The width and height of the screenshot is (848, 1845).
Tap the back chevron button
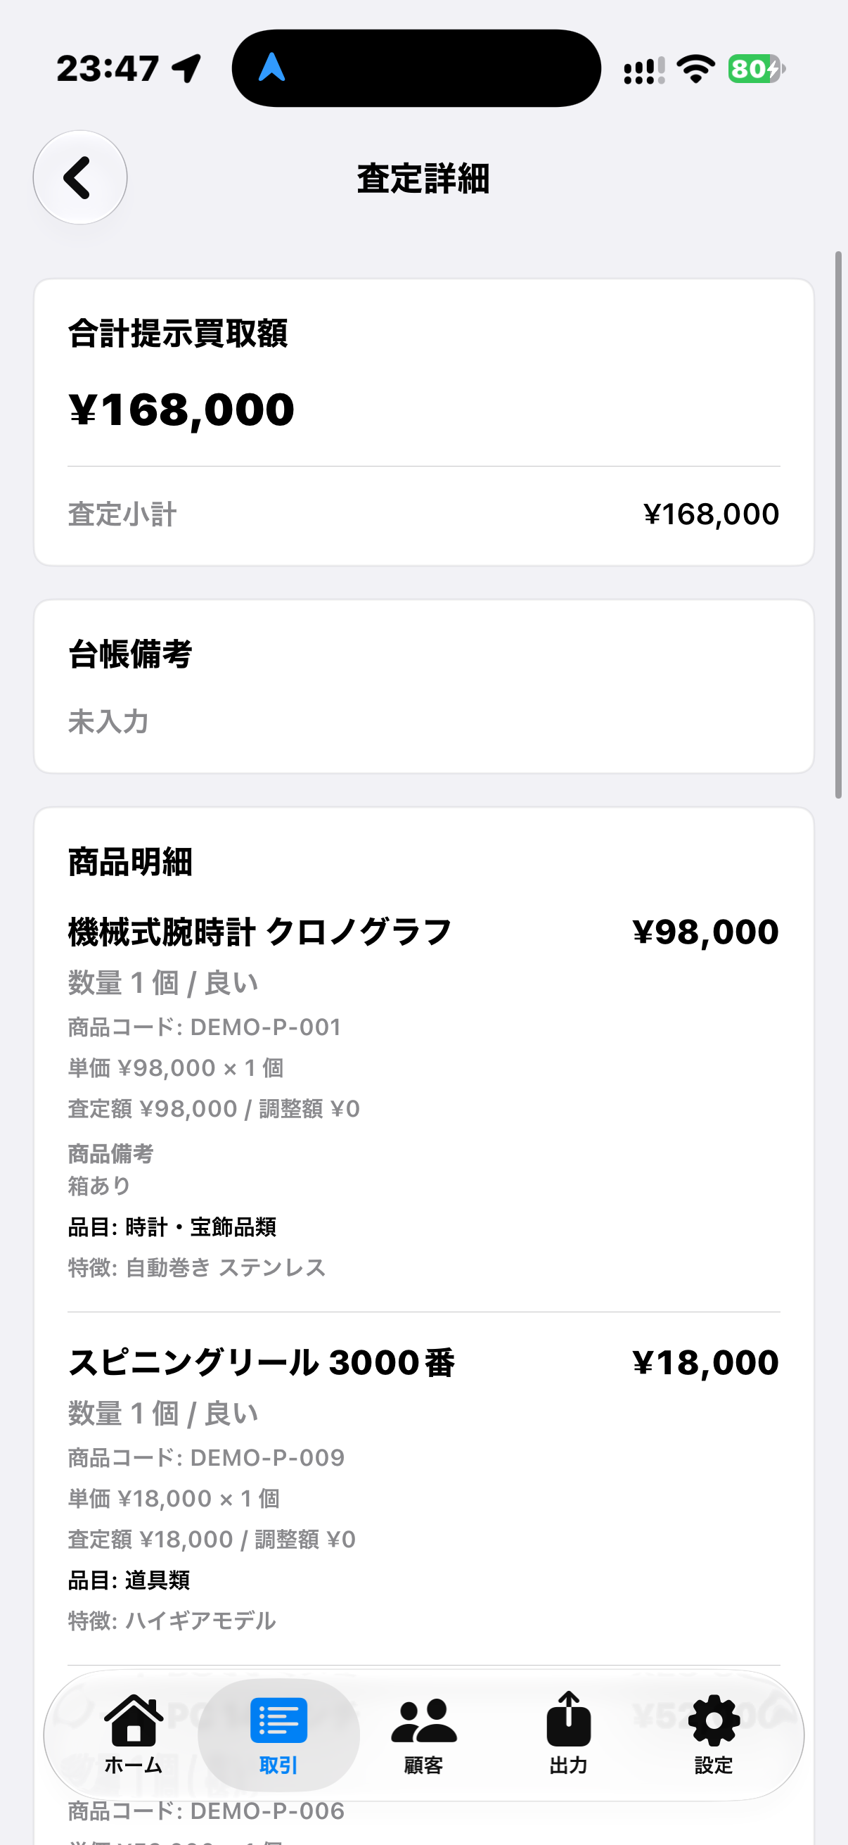point(80,177)
